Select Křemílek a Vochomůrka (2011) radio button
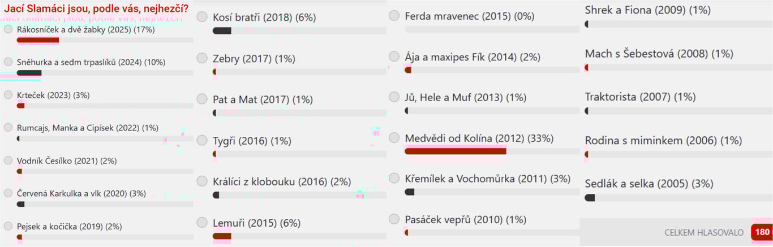 (394, 179)
